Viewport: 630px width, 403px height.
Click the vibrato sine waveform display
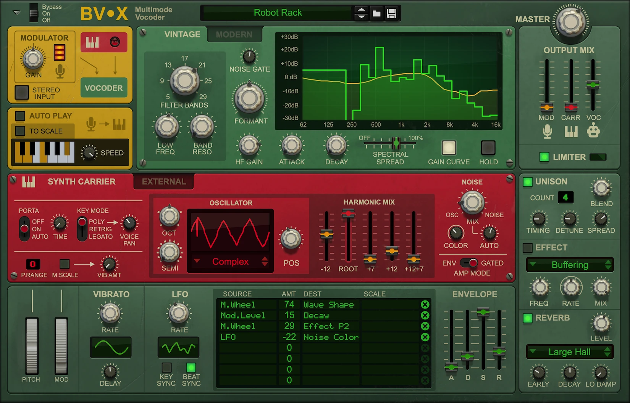click(x=110, y=347)
